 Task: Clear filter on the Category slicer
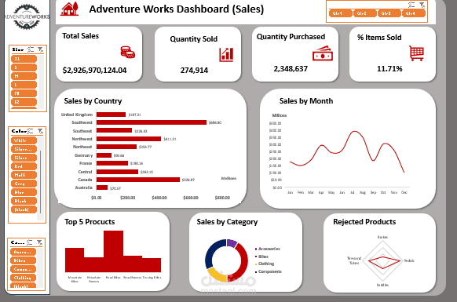pyautogui.click(x=39, y=242)
